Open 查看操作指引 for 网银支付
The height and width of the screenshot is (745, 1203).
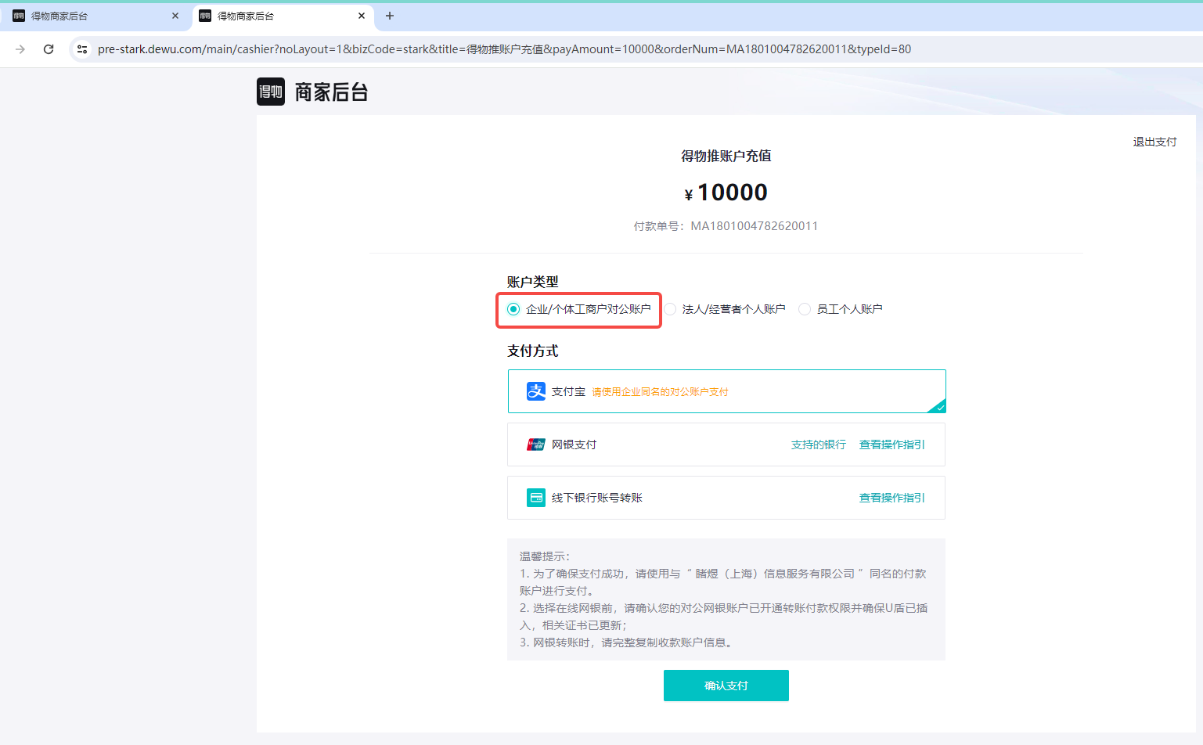tap(892, 444)
